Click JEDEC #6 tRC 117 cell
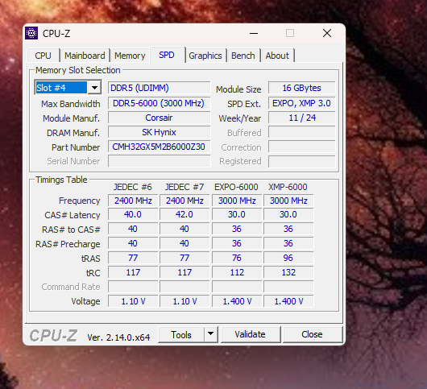Screen dimensions: 427x389 point(133,272)
